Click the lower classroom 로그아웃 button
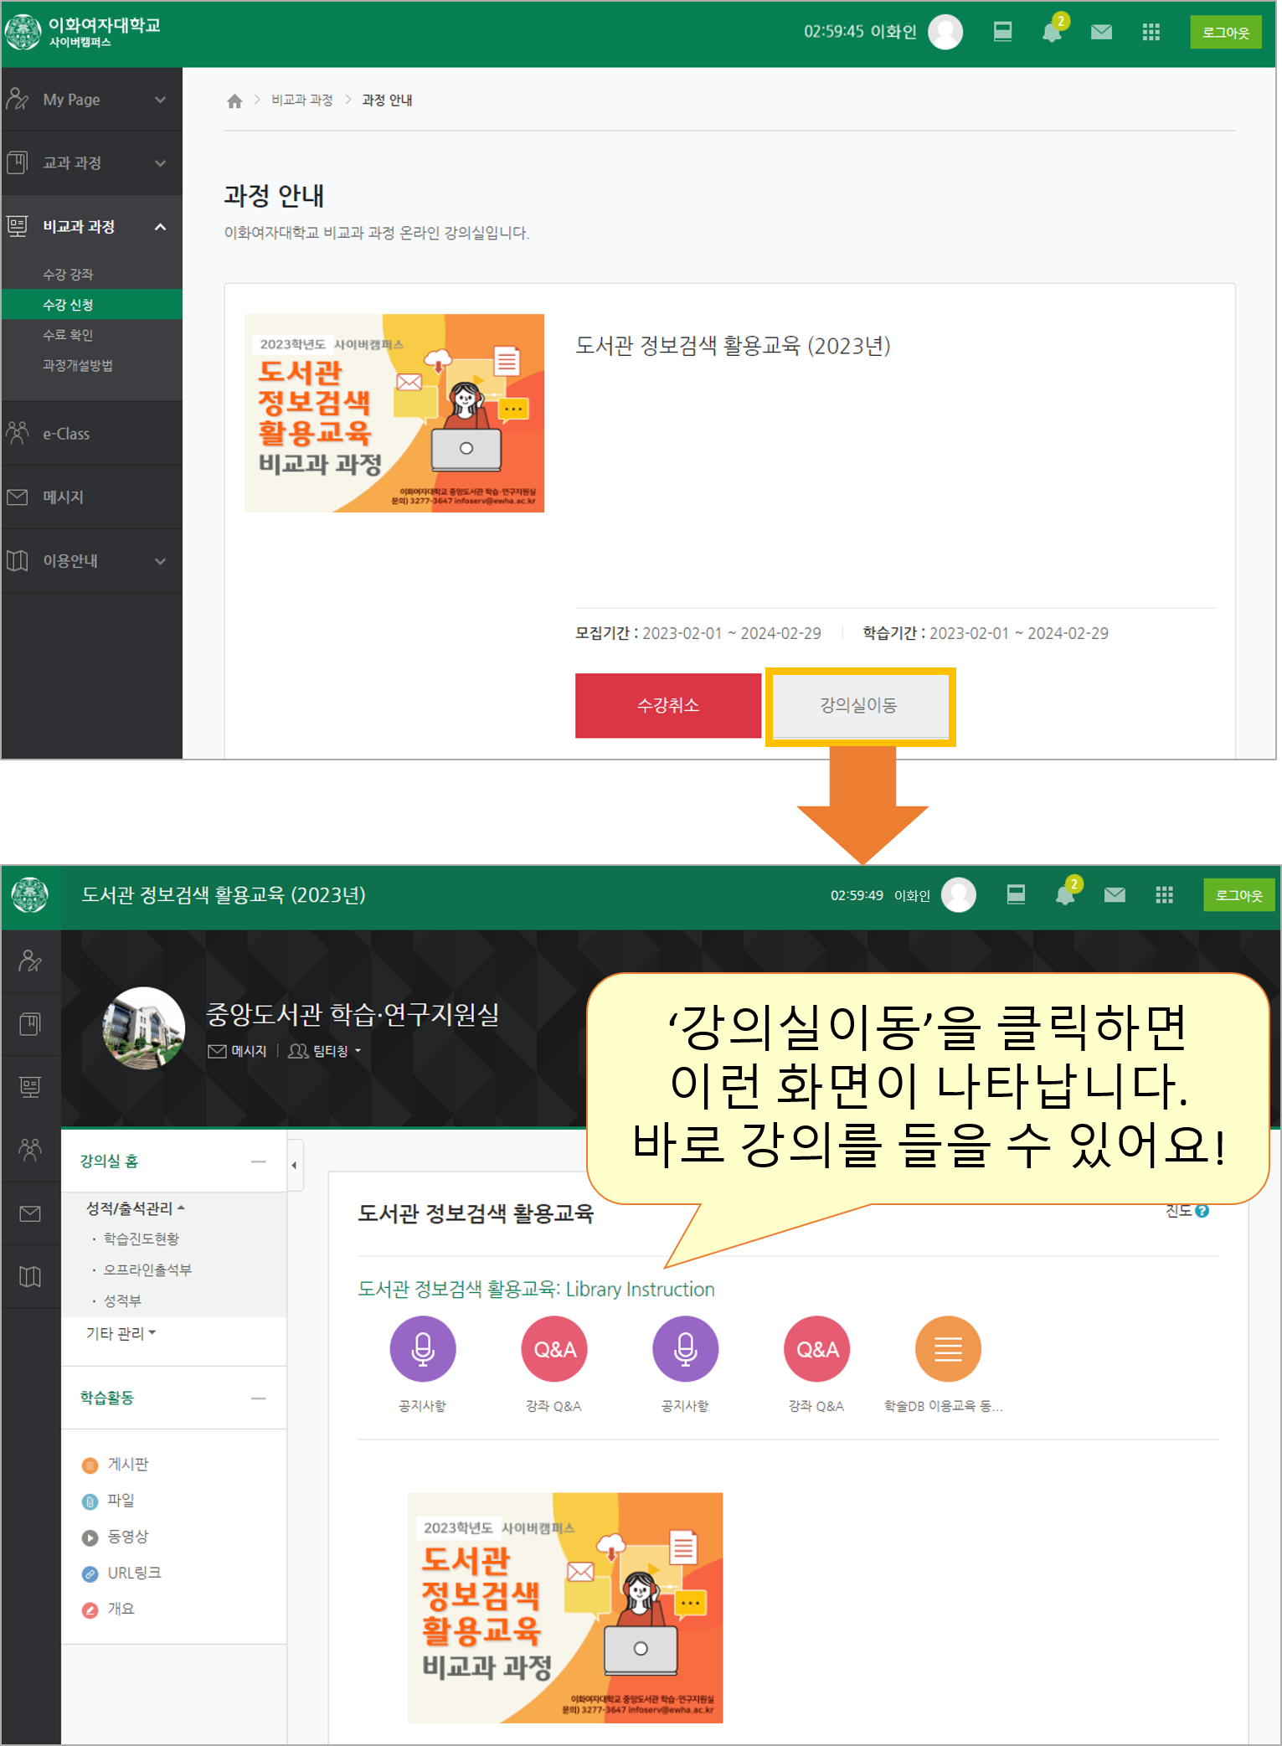This screenshot has width=1282, height=1746. [1239, 895]
